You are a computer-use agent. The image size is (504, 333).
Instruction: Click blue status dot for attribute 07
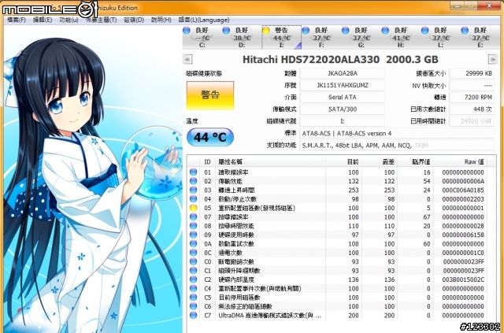point(193,217)
